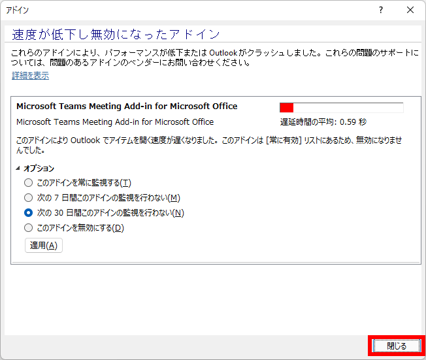Click the help question mark icon
The height and width of the screenshot is (360, 426).
click(381, 10)
